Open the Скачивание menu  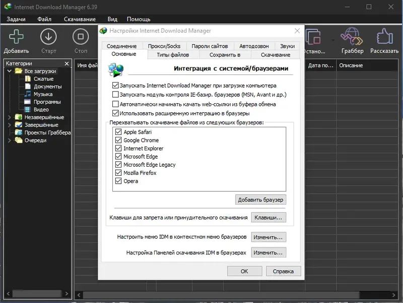click(x=80, y=19)
